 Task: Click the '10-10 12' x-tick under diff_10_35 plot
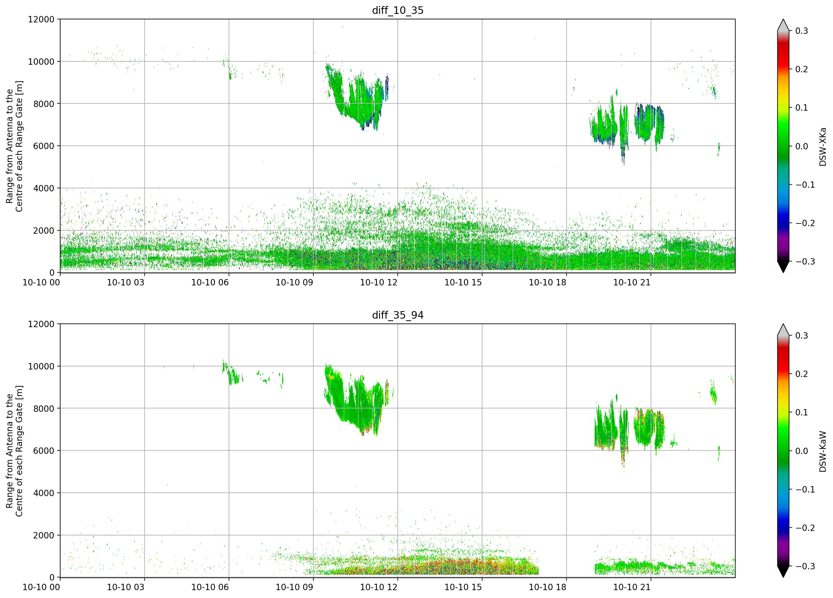point(379,282)
